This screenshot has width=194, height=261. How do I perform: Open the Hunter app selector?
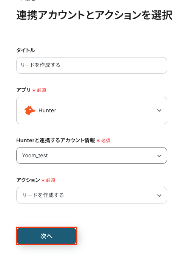(x=92, y=110)
